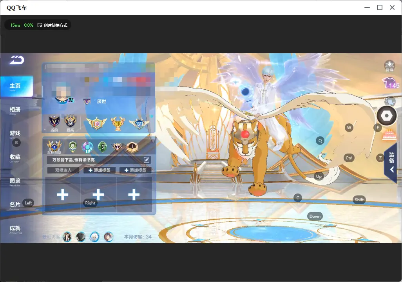Click the first empty plus slot
The width and height of the screenshot is (402, 282).
[x=63, y=195]
